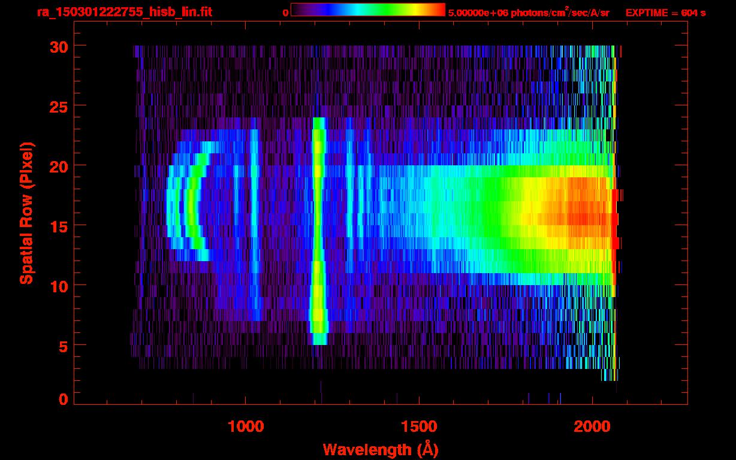
Task: Click the y-axis tick label 10
Action: [x=59, y=286]
